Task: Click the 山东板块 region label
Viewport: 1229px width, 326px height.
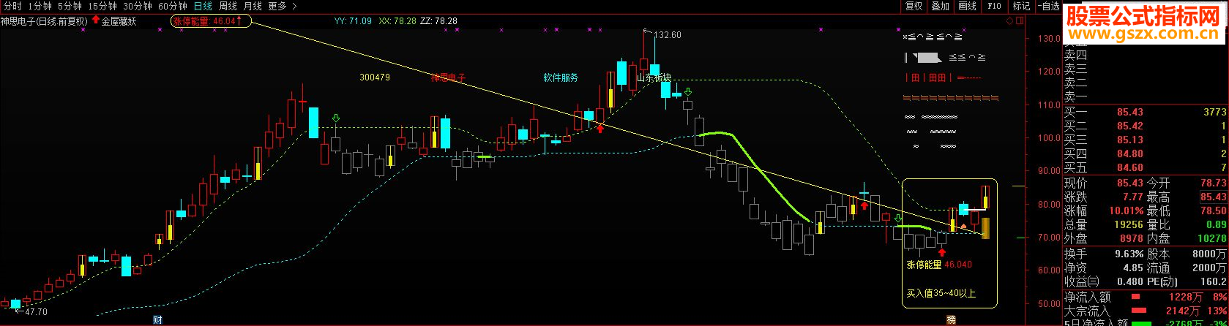Action: 654,77
